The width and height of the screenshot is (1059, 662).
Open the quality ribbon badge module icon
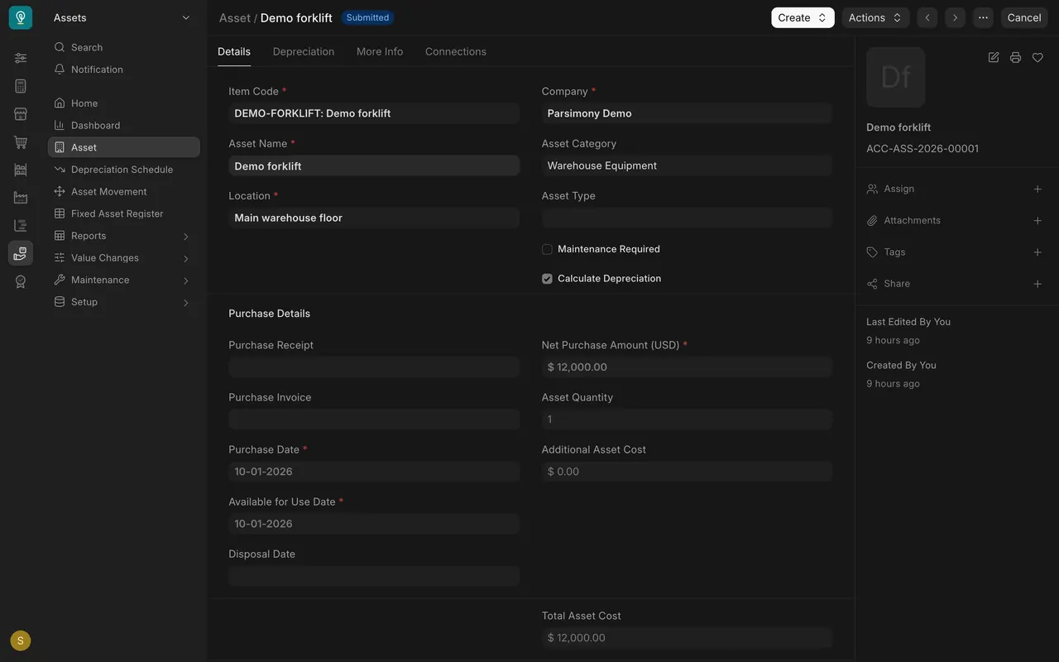pos(21,281)
